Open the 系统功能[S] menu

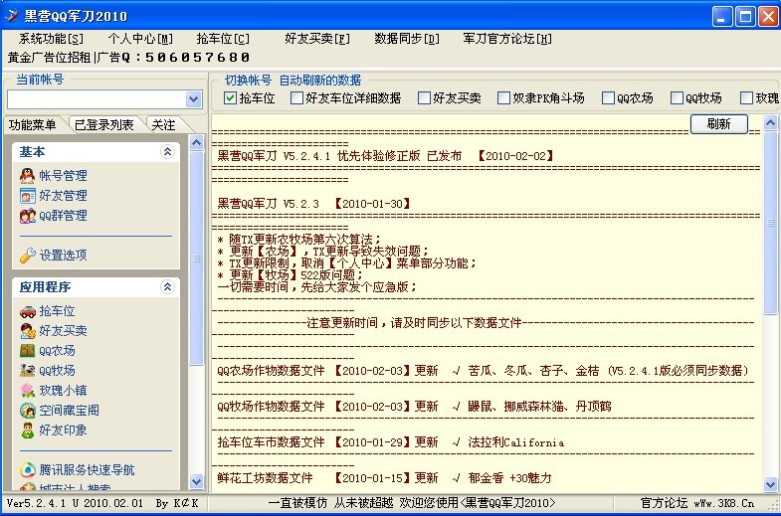pos(51,39)
